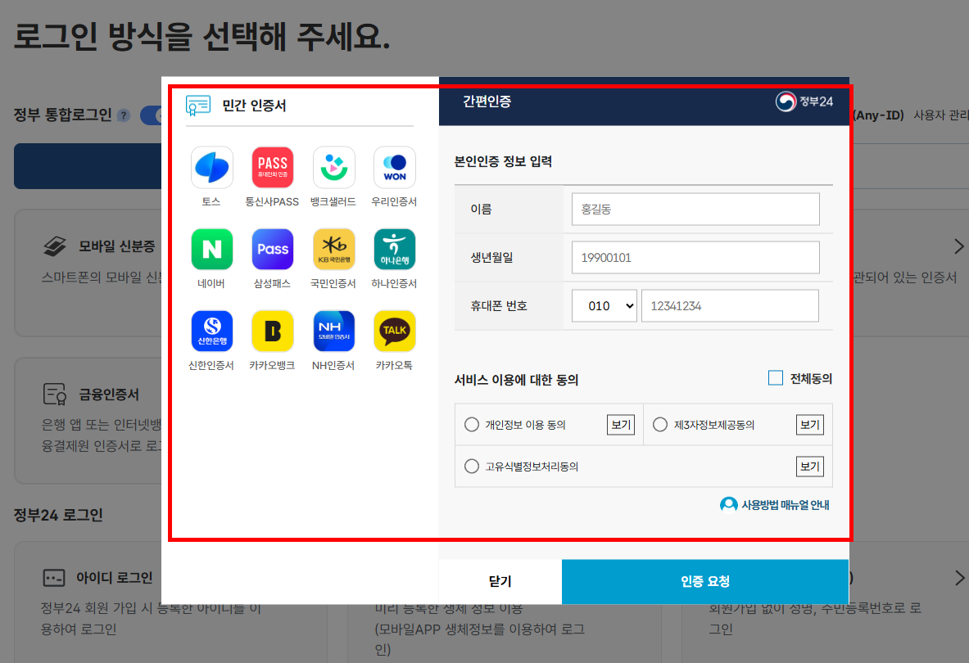Click the 인증 요청 button
969x663 pixels.
705,581
